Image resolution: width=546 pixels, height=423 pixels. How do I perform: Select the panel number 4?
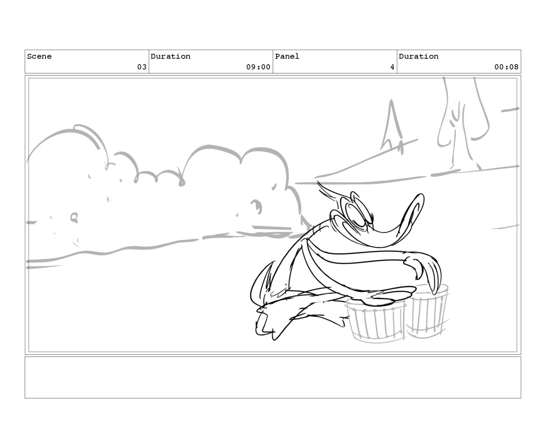pyautogui.click(x=392, y=67)
